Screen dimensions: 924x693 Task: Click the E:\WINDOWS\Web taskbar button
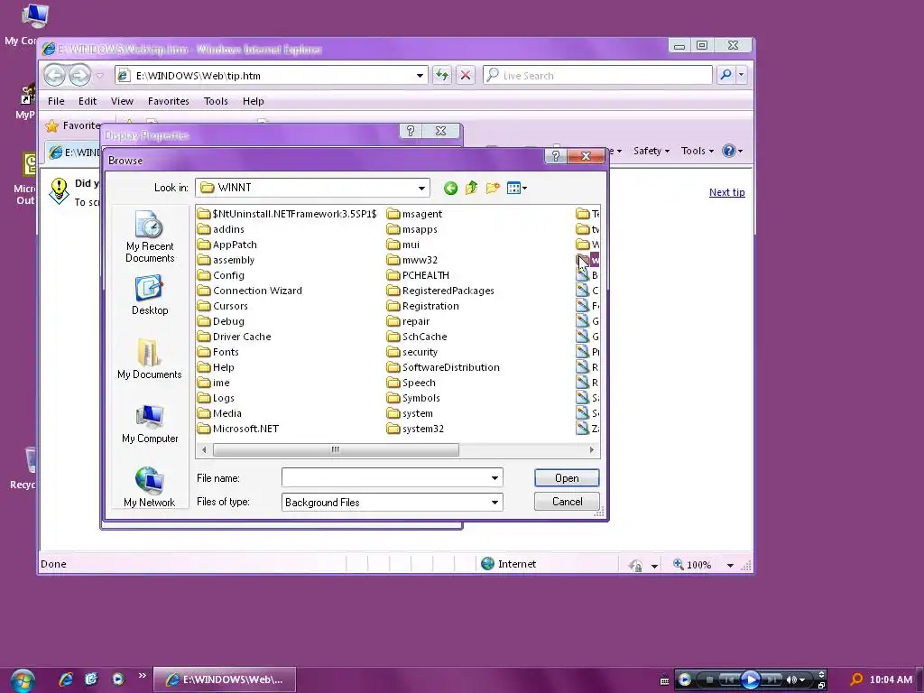pyautogui.click(x=225, y=679)
